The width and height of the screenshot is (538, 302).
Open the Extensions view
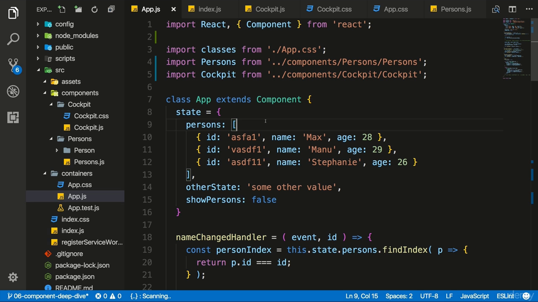[13, 117]
